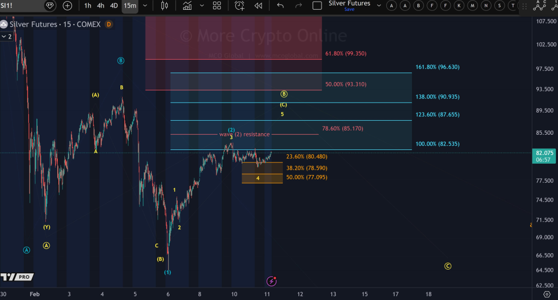Select the S quick layout circle
The width and height of the screenshot is (558, 300).
[499, 5]
